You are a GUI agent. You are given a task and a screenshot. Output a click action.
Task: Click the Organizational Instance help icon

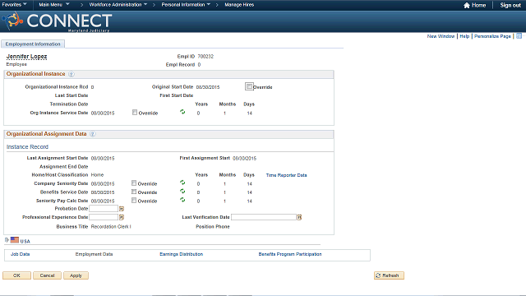tap(72, 74)
